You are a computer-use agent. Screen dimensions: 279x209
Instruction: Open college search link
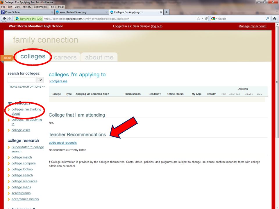pyautogui.click(x=22, y=175)
